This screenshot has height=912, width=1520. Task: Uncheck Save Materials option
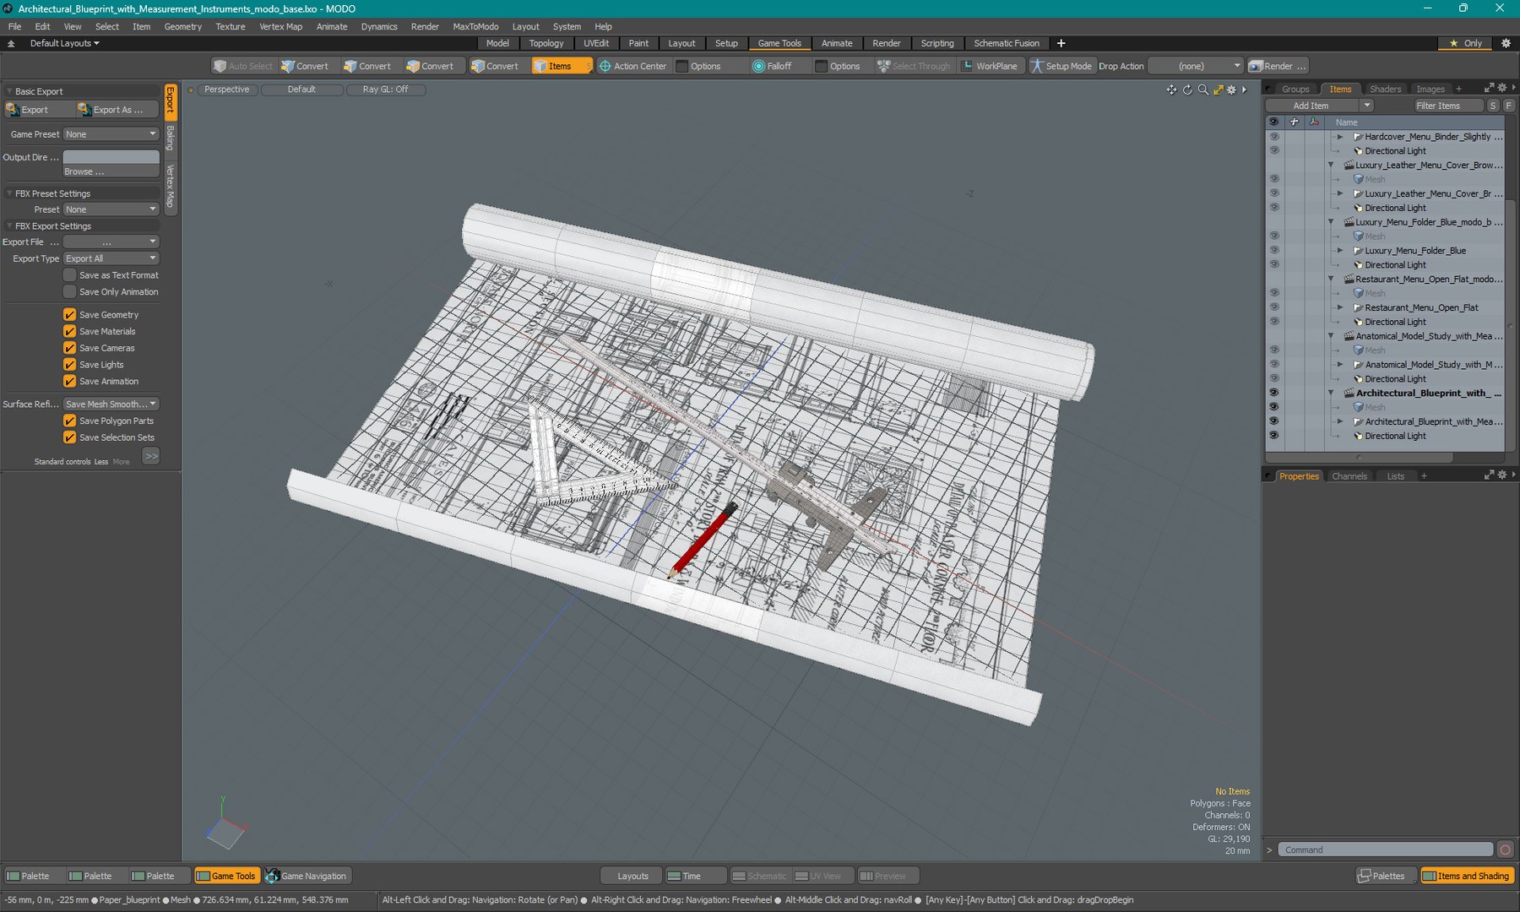tap(70, 331)
